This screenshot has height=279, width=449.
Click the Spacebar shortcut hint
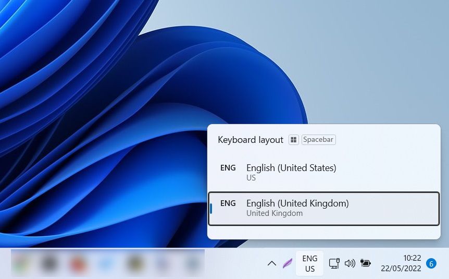click(x=318, y=140)
